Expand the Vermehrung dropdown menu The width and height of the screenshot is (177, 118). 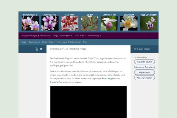tap(94, 36)
